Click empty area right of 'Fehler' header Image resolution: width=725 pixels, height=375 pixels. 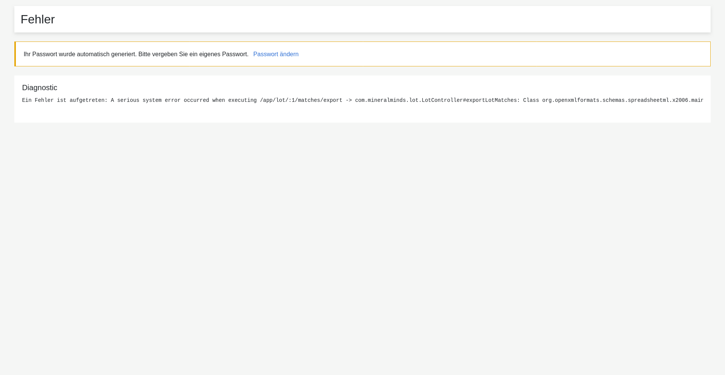tap(378, 19)
